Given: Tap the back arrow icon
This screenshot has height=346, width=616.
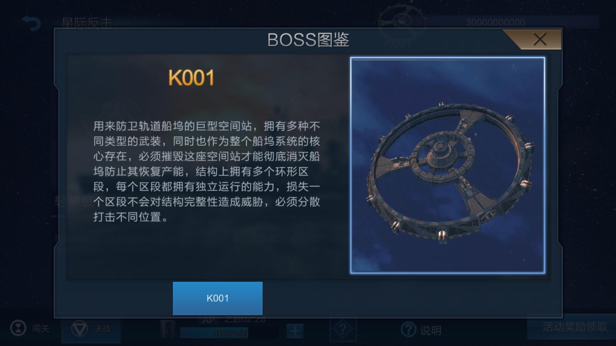Looking at the screenshot, I should pyautogui.click(x=31, y=23).
